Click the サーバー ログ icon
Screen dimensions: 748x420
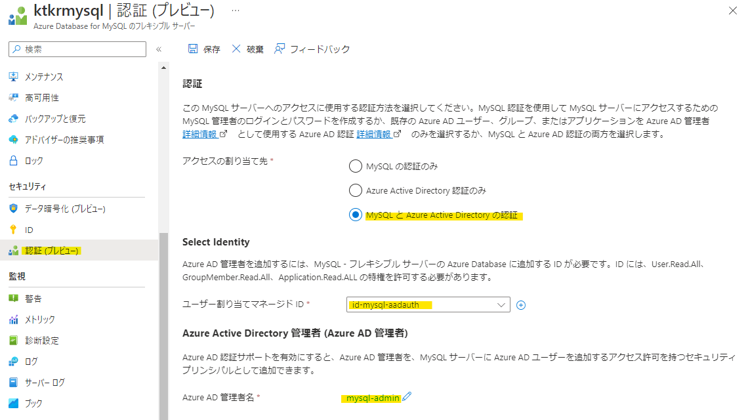[13, 383]
